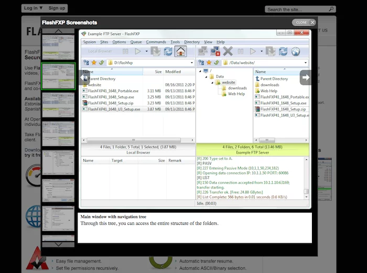Click the Disconnect icon with red mark

coord(215,51)
